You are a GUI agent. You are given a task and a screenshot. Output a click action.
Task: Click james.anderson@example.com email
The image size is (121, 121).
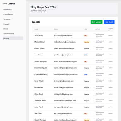[65, 61]
